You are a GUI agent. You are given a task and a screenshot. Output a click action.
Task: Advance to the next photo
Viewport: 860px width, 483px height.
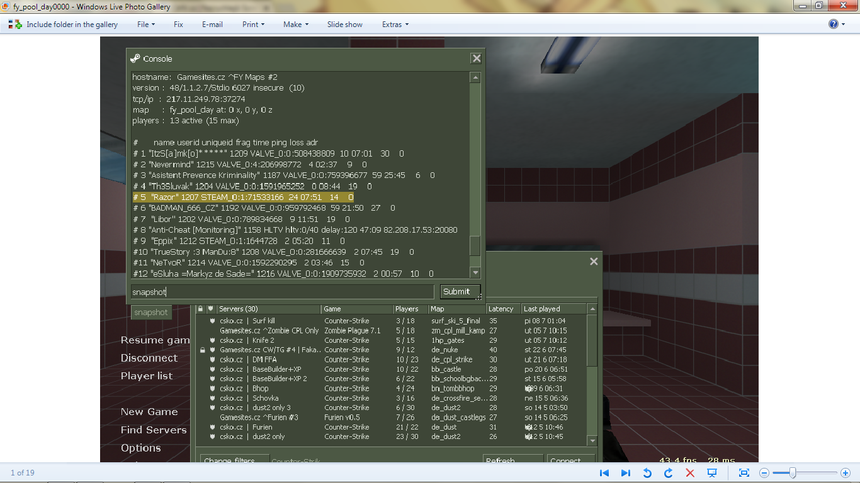tap(625, 473)
